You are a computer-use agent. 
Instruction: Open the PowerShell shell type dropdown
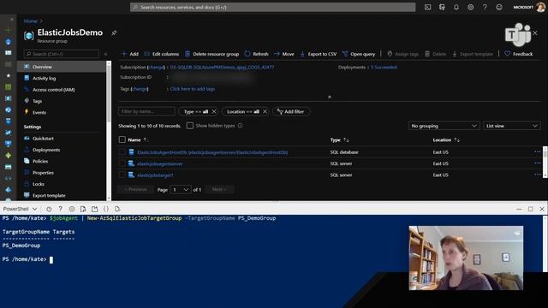click(20, 209)
